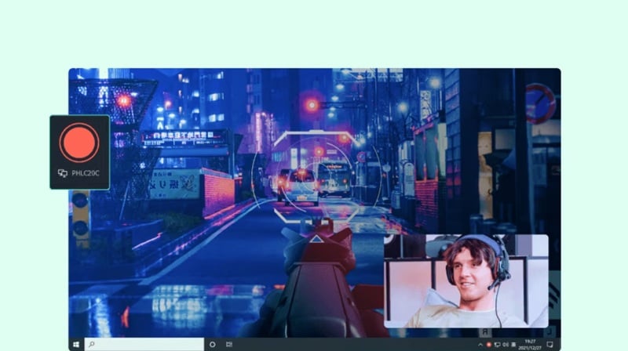The width and height of the screenshot is (628, 351).
Task: Click the red record button
Action: click(x=79, y=143)
